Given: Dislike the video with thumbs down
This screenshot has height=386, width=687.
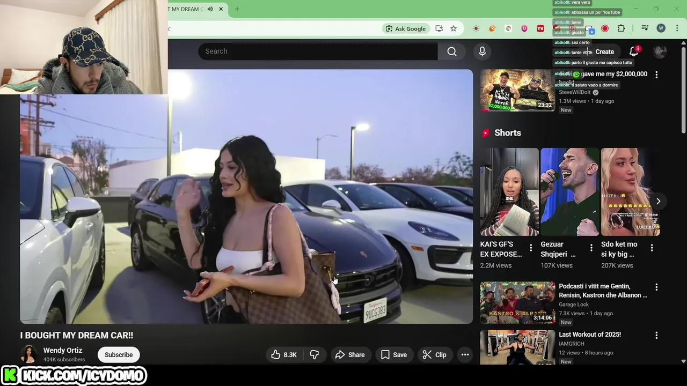Looking at the screenshot, I should coord(314,354).
